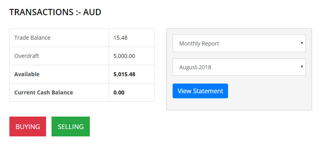Click the 0.00 cash balance value
This screenshot has width=321, height=150.
coord(119,92)
